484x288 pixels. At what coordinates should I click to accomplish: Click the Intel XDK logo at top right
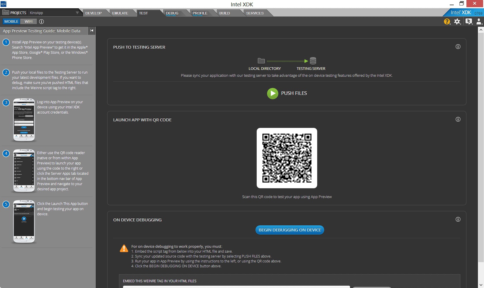click(461, 13)
